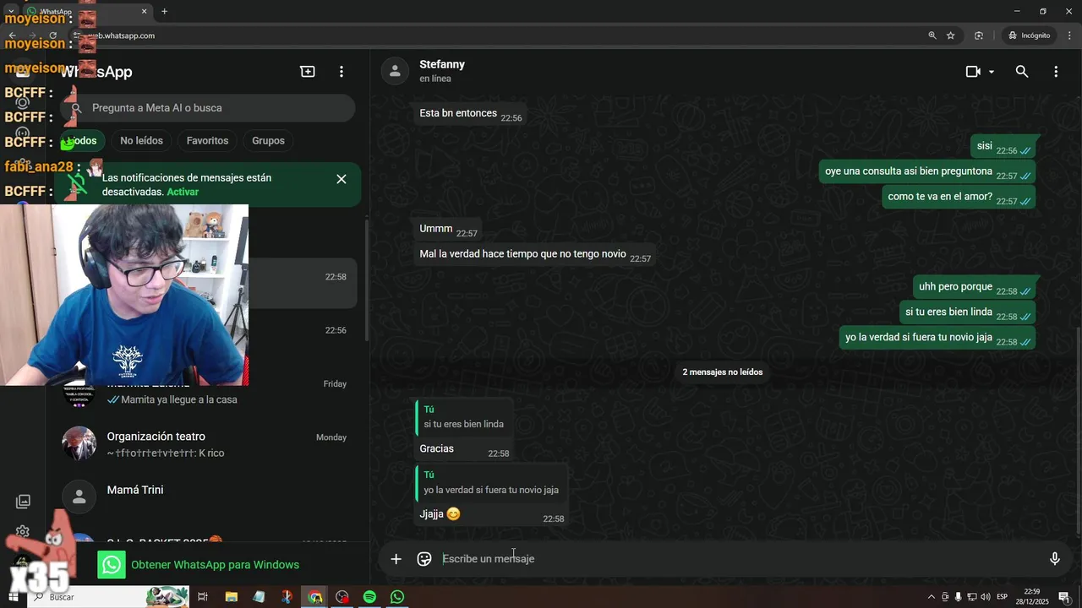This screenshot has width=1082, height=608.
Task: Open contact info via the Stefanny name
Action: coord(442,64)
